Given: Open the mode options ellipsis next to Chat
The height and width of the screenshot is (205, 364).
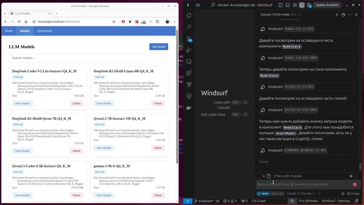Looking at the screenshot, I should coord(281,194).
